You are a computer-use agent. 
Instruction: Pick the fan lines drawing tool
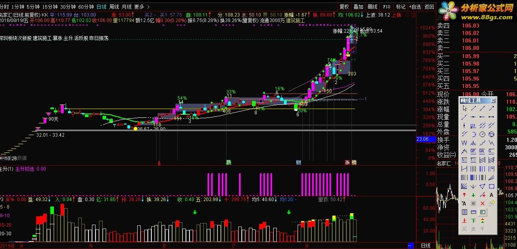pos(465,186)
